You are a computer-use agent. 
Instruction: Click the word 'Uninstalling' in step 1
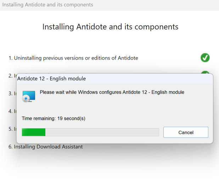[28, 58]
